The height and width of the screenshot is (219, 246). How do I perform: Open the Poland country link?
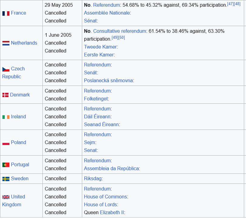[x=19, y=142]
